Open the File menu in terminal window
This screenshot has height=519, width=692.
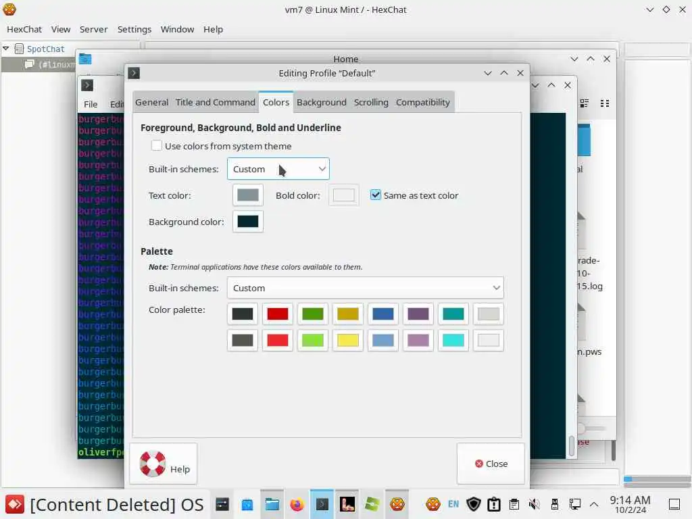(x=91, y=104)
